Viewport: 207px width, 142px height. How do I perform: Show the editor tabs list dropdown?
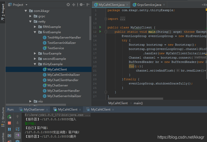pos(204,5)
